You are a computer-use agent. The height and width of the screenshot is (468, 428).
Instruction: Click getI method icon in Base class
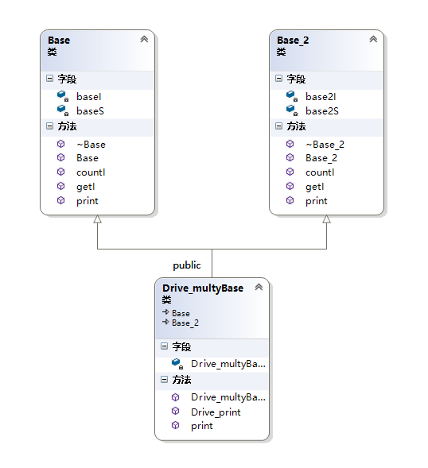click(x=60, y=186)
